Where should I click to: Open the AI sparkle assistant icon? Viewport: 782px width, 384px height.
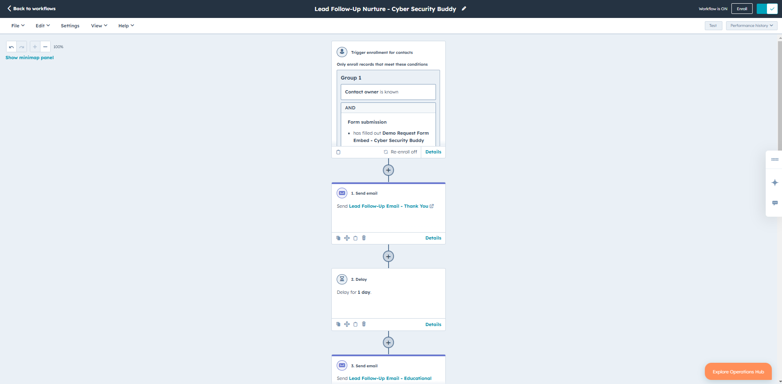pyautogui.click(x=775, y=182)
